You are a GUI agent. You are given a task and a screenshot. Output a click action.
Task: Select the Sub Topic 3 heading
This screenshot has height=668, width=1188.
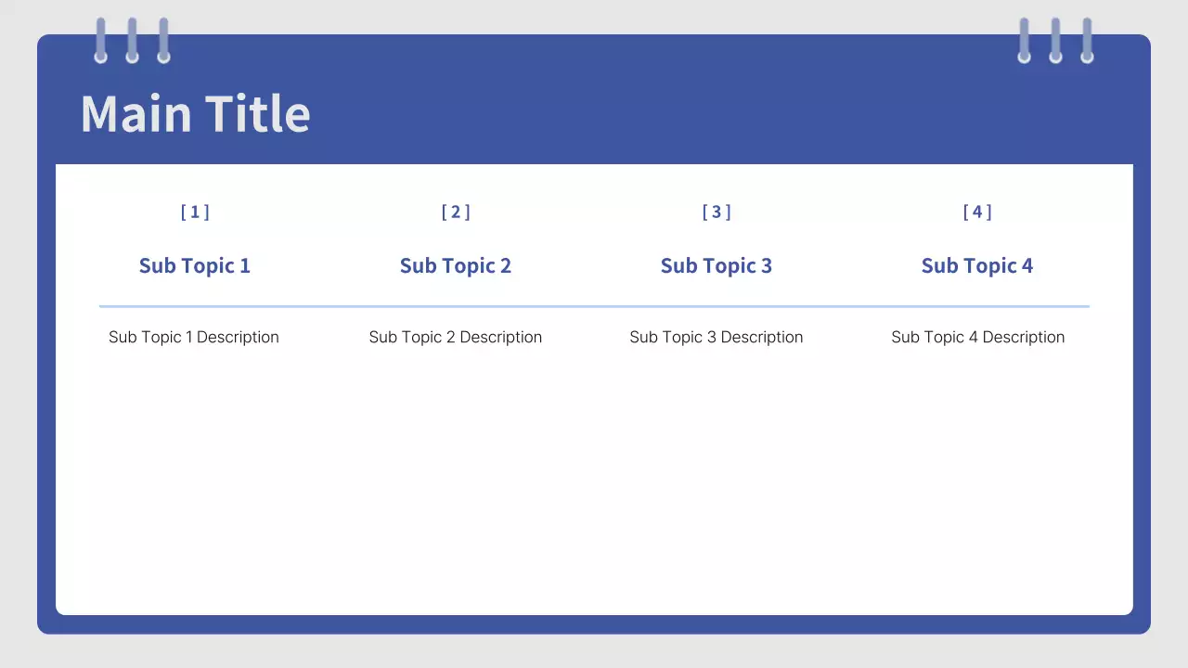coord(717,266)
